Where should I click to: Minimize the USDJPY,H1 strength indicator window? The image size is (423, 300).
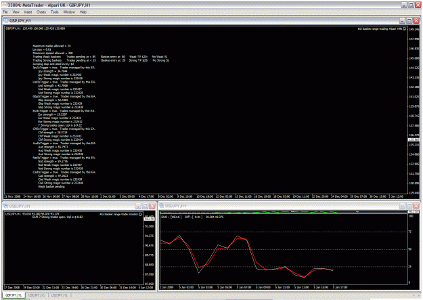click(402, 206)
